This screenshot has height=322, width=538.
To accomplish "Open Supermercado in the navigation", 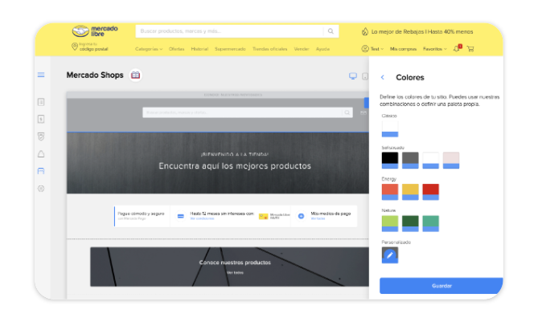I will tap(230, 49).
